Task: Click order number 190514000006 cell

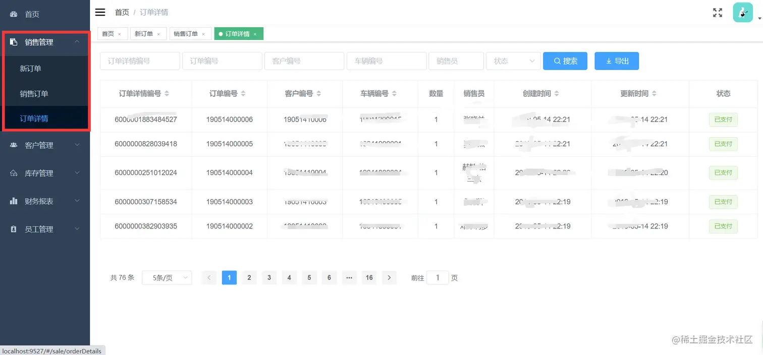Action: click(x=230, y=120)
